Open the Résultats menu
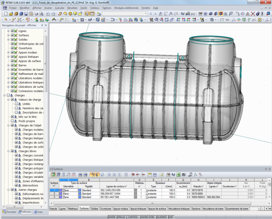This screenshot has width=272, height=219. pos(72,8)
